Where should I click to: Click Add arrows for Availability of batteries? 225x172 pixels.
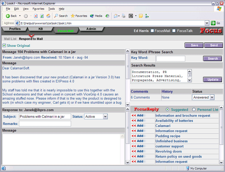[137, 120]
